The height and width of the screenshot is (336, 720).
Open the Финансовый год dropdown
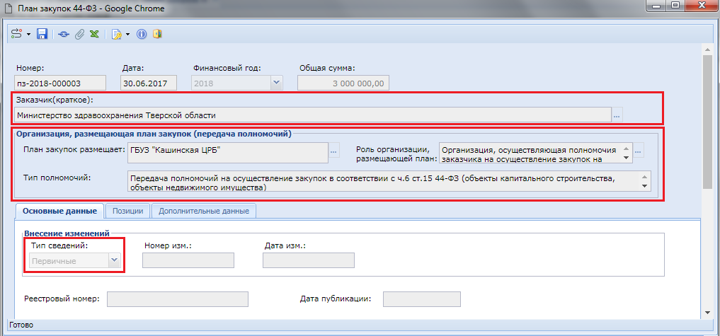pos(276,83)
